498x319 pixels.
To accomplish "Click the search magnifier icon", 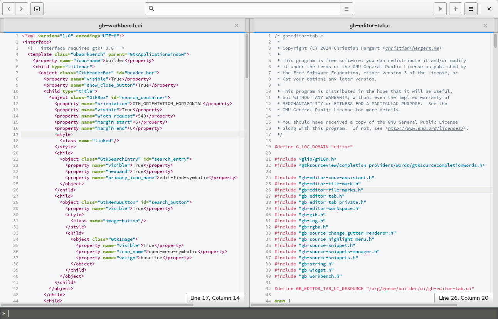I will click(151, 9).
